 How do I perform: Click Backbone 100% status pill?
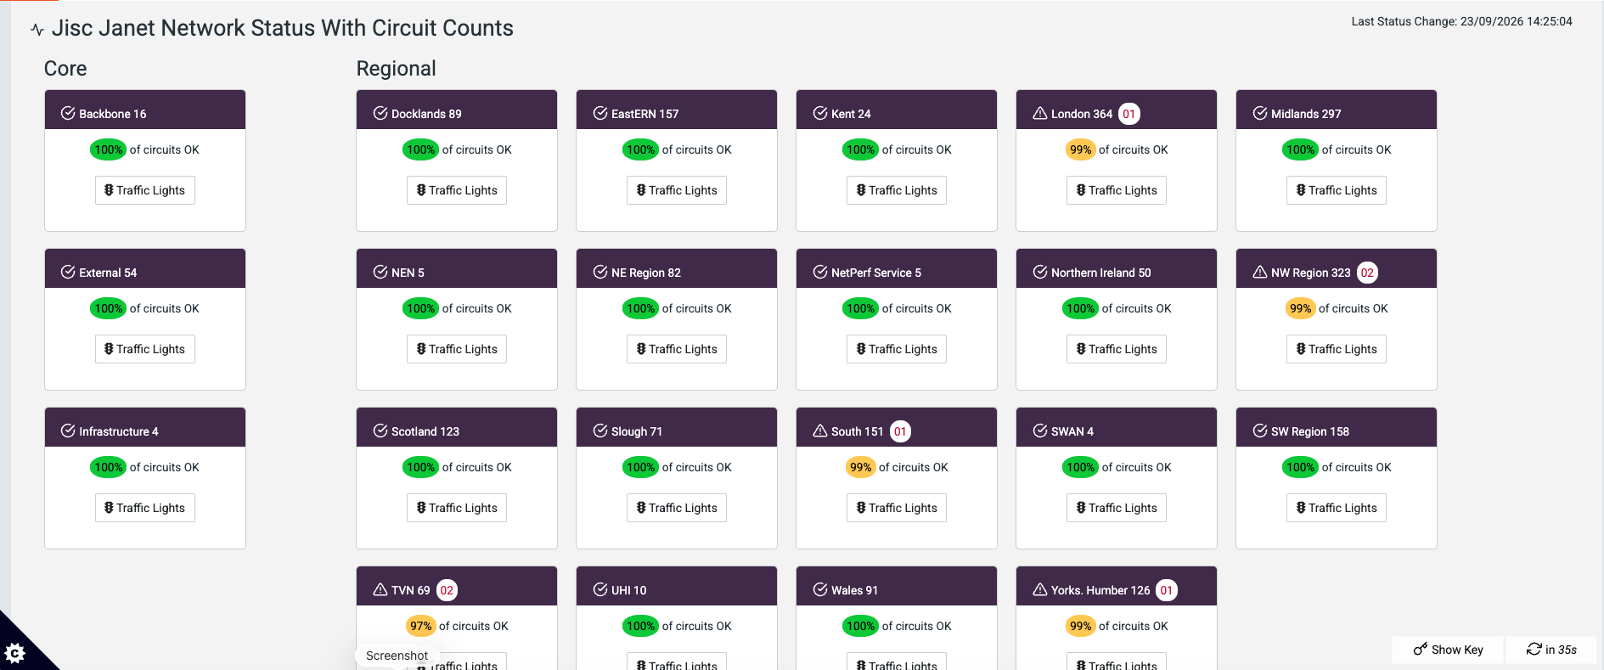coord(108,149)
